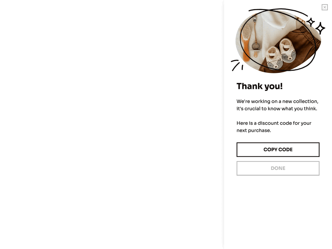Select the 'Thank you!' heading
Viewport: 332px width, 249px height.
coord(259,86)
